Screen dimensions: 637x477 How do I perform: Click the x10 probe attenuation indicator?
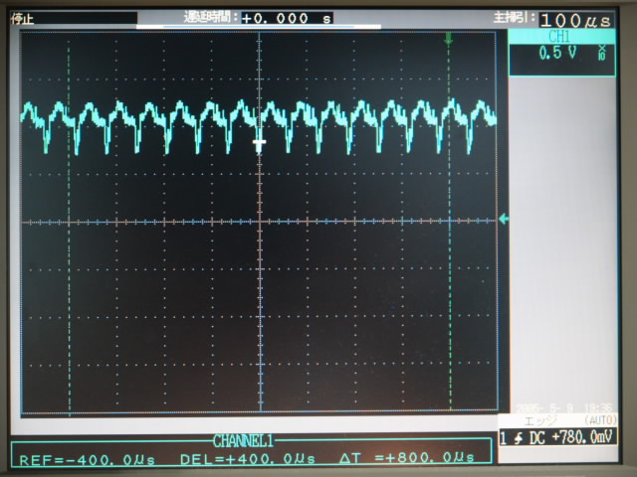point(601,53)
